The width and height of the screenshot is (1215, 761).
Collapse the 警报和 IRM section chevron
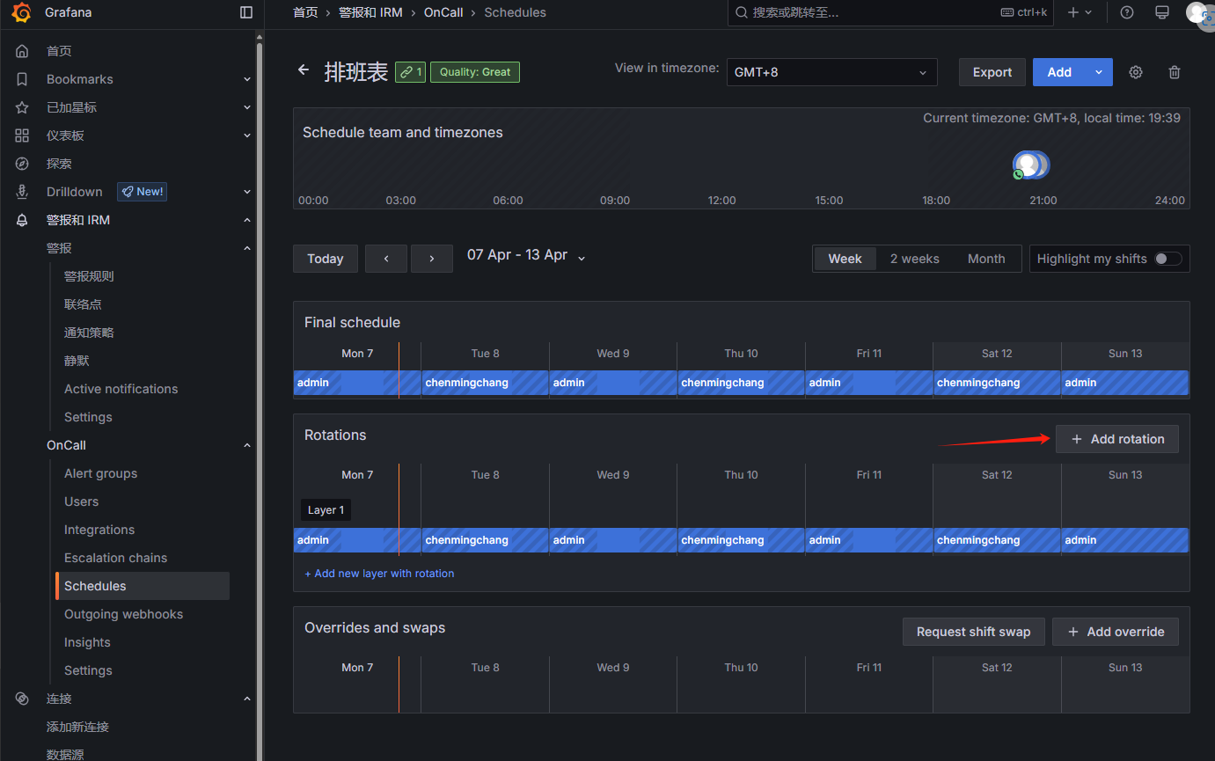247,220
